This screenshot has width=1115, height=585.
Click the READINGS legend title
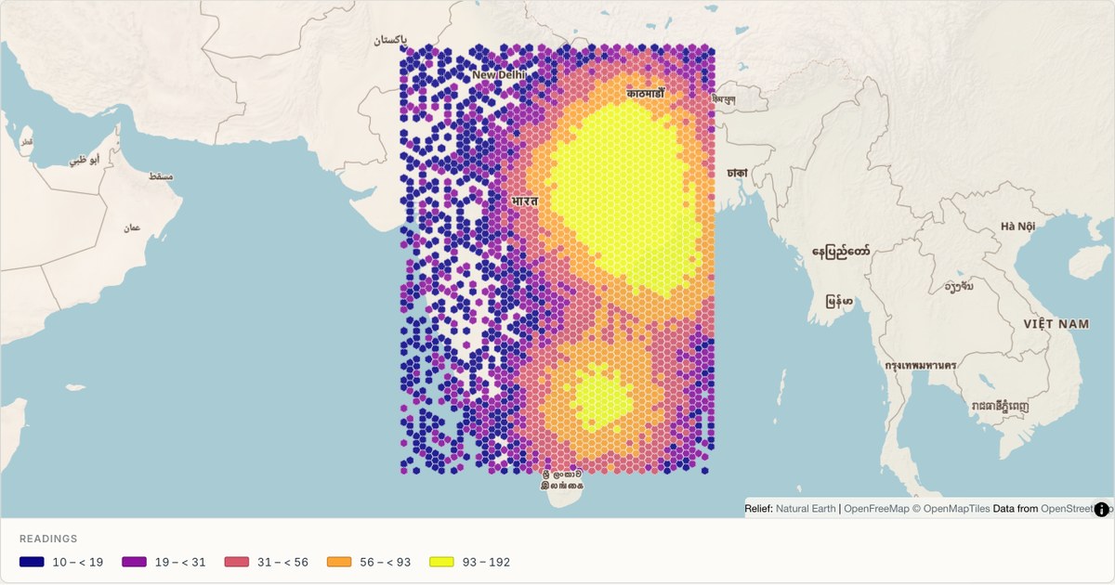pos(48,539)
